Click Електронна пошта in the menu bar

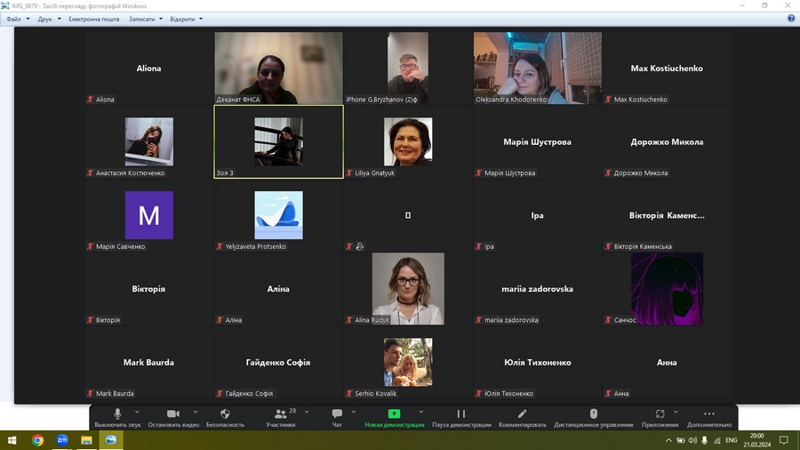click(x=93, y=19)
